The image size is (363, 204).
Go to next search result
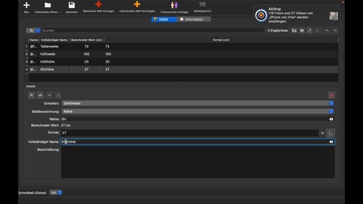(x=335, y=30)
